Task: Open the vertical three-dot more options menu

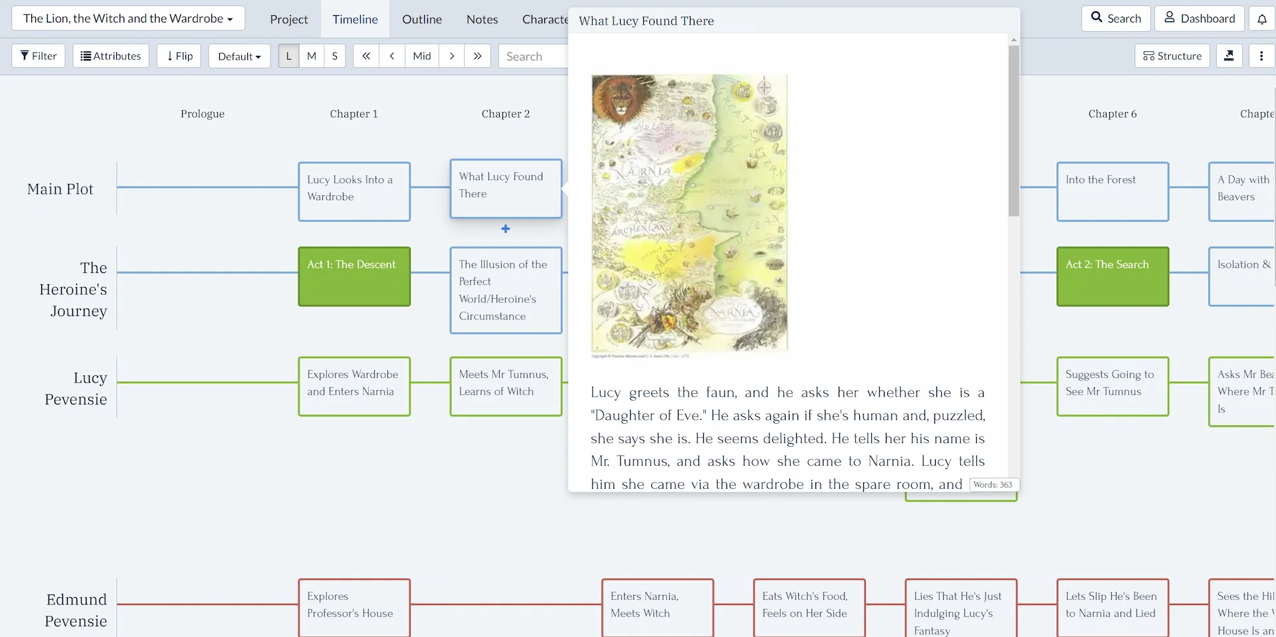Action: click(1261, 56)
